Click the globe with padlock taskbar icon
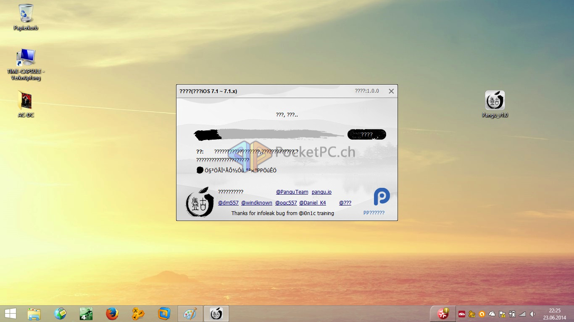 click(60, 314)
